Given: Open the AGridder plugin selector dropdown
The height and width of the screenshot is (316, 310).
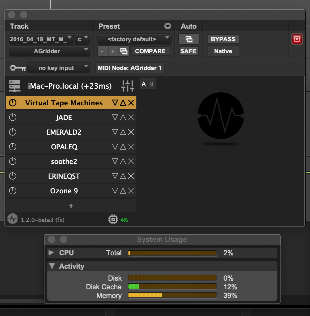Looking at the screenshot, I should pyautogui.click(x=49, y=51).
